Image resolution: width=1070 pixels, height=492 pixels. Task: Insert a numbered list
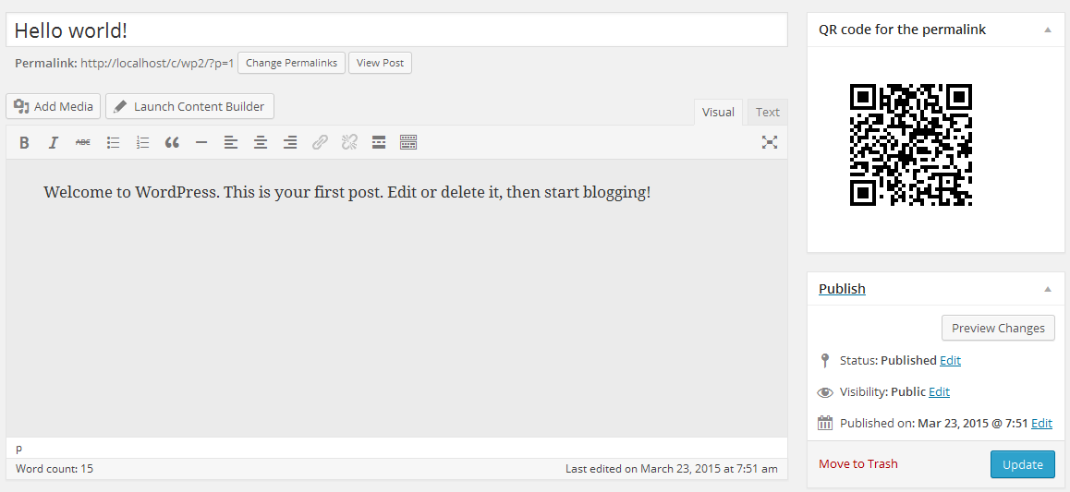tap(142, 142)
